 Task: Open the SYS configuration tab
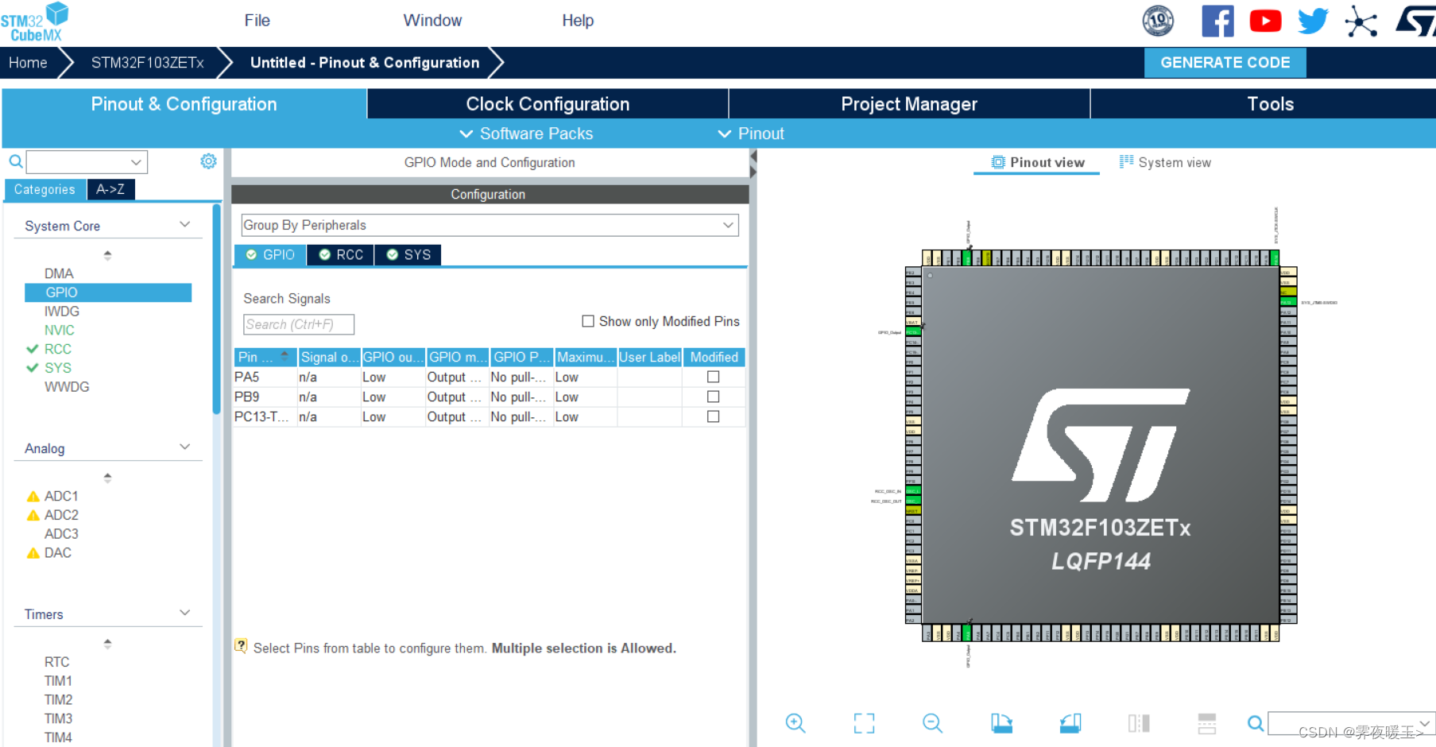408,254
